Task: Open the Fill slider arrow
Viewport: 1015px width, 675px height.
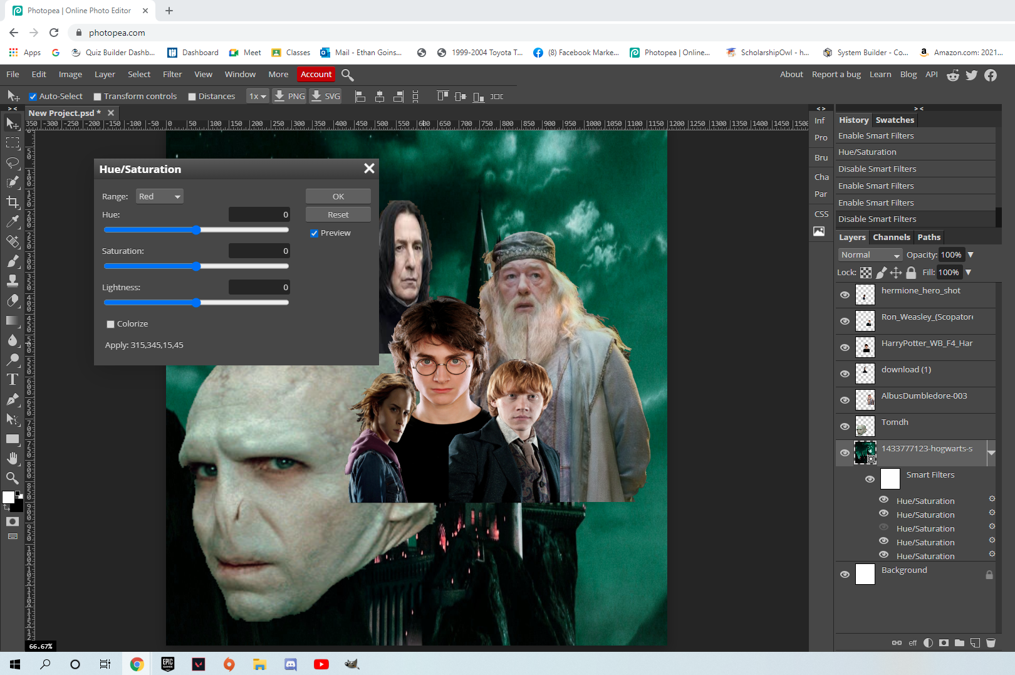Action: 968,273
